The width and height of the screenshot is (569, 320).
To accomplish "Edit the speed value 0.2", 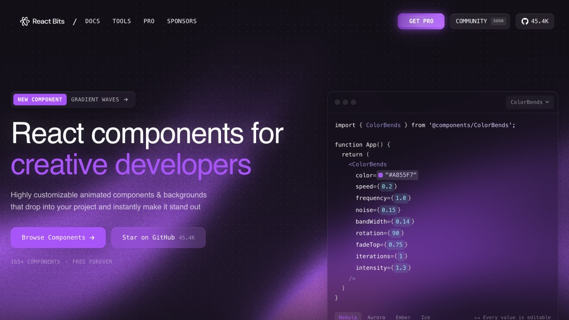I will click(x=387, y=187).
